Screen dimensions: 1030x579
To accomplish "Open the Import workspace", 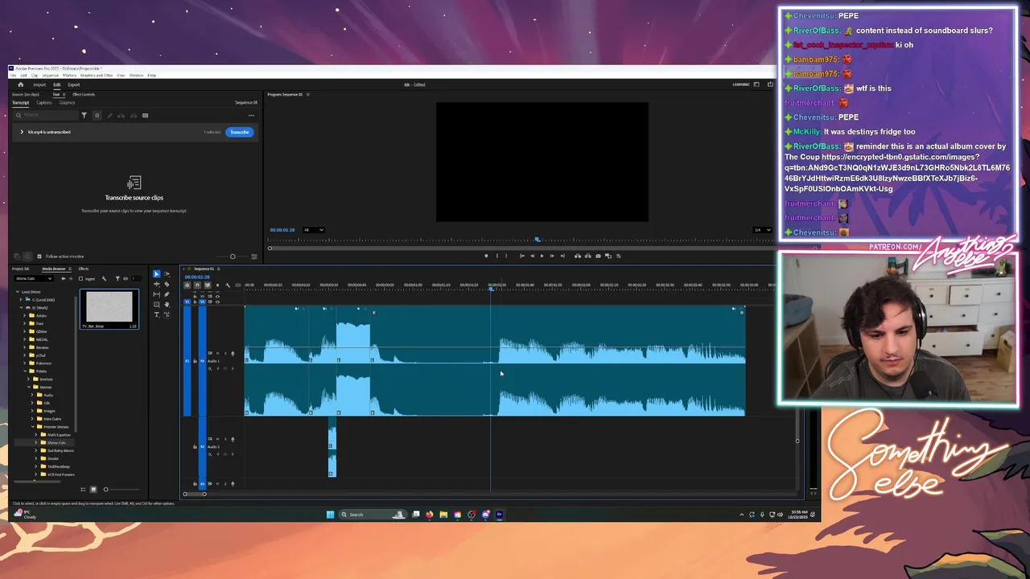I will (x=39, y=84).
